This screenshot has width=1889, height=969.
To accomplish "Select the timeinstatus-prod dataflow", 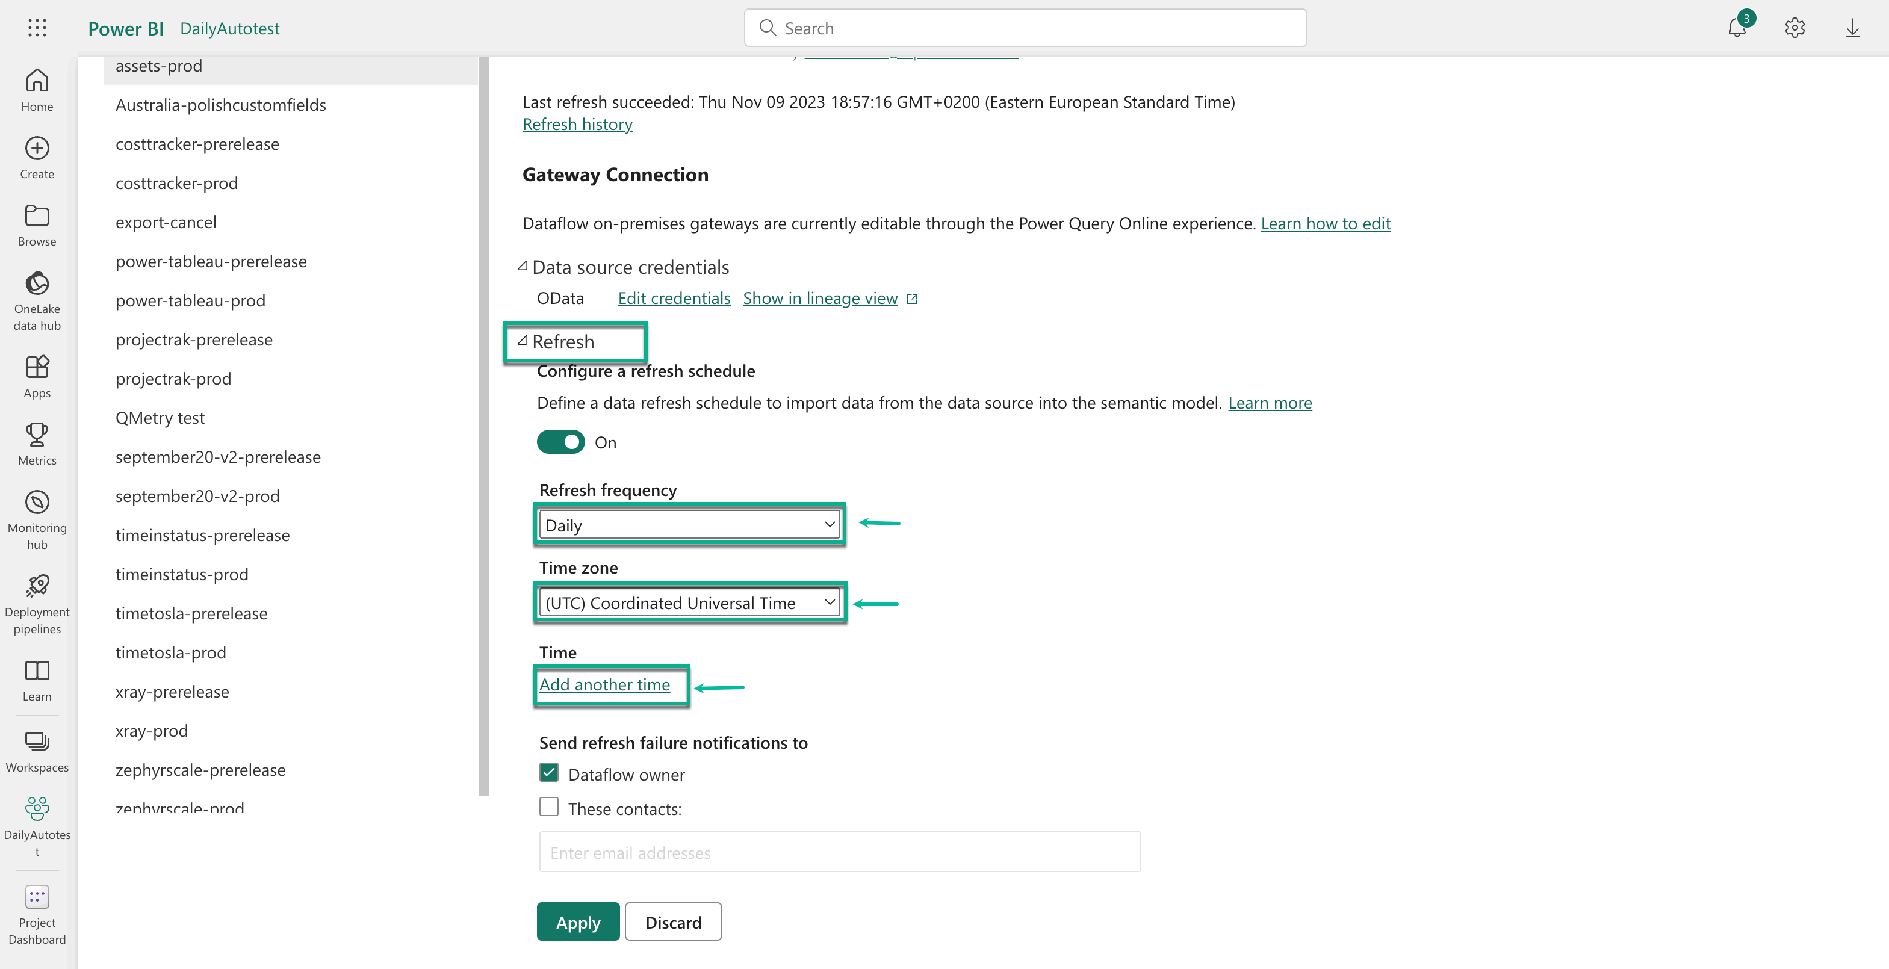I will 182,574.
